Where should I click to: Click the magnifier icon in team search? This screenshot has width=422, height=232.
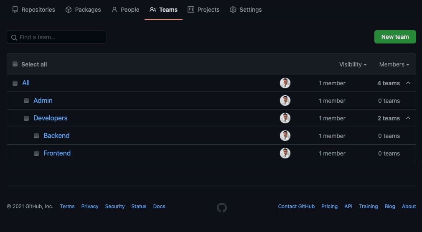[14, 38]
